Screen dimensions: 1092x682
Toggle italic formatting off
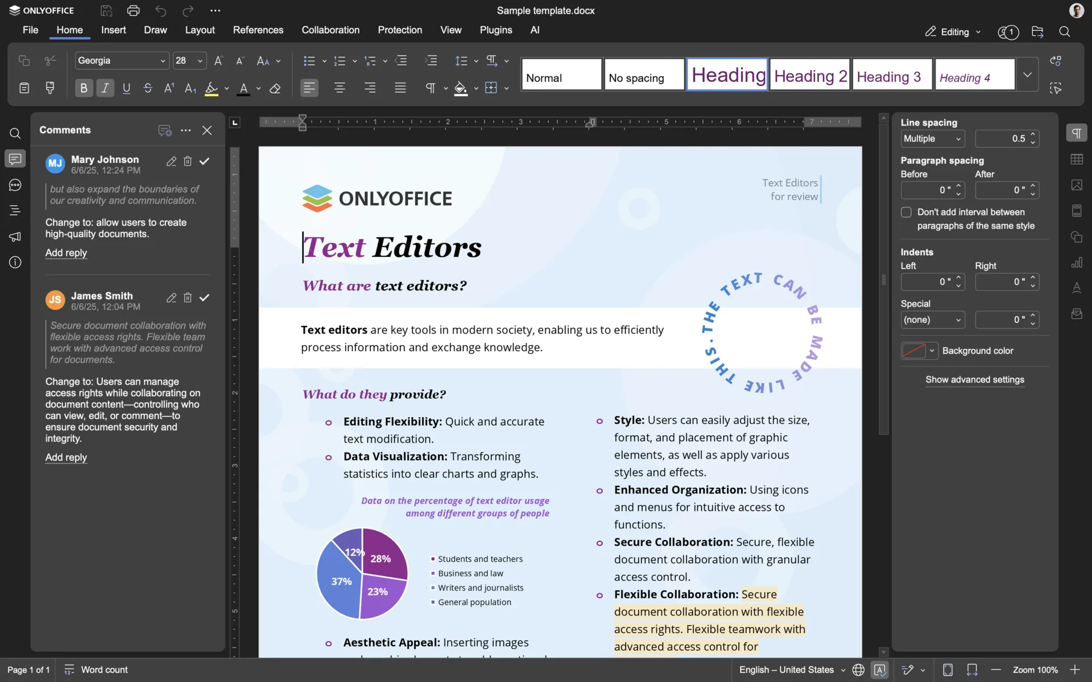(105, 88)
